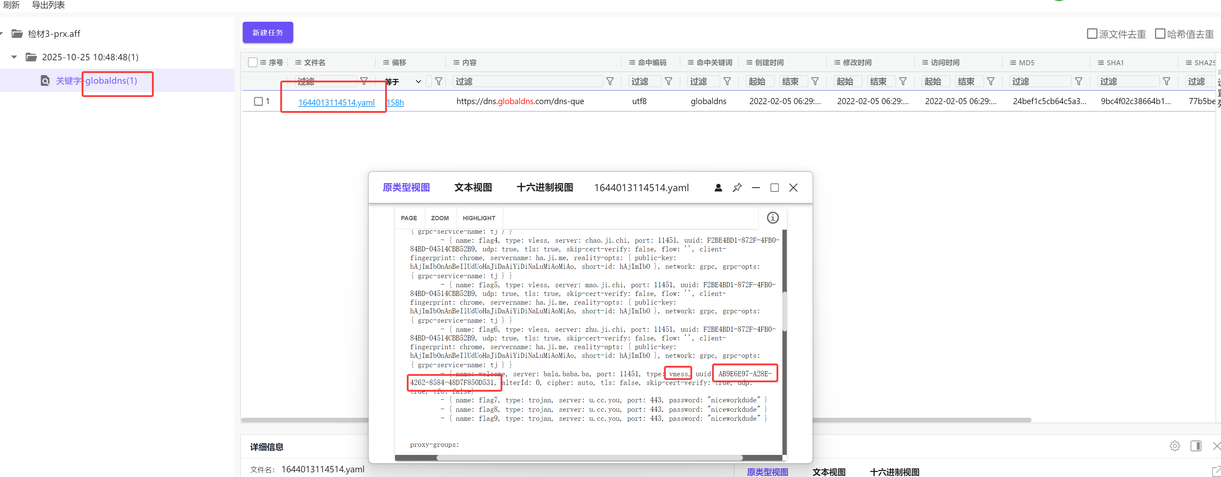
Task: Collapse the 检材3-prx.aff tree node
Action: [x=2, y=33]
